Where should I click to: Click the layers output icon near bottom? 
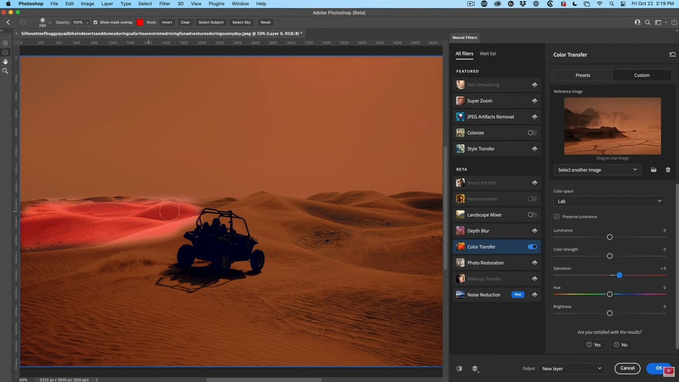[474, 368]
